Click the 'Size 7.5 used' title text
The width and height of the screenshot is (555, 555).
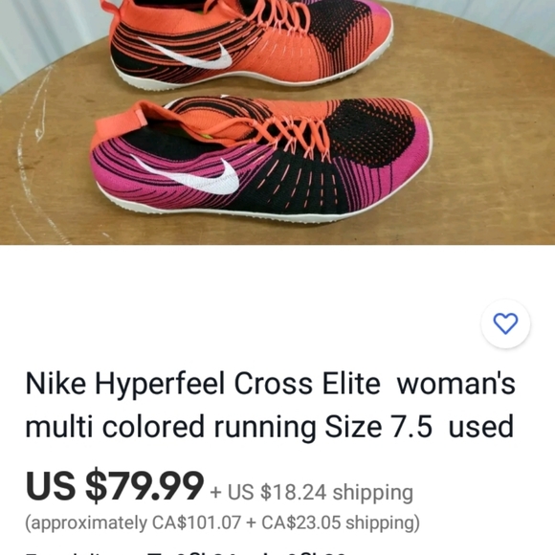tap(419, 427)
